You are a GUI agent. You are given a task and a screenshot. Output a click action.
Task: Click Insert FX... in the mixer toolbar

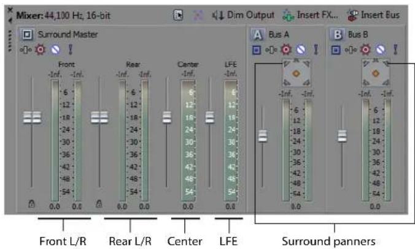pyautogui.click(x=310, y=15)
